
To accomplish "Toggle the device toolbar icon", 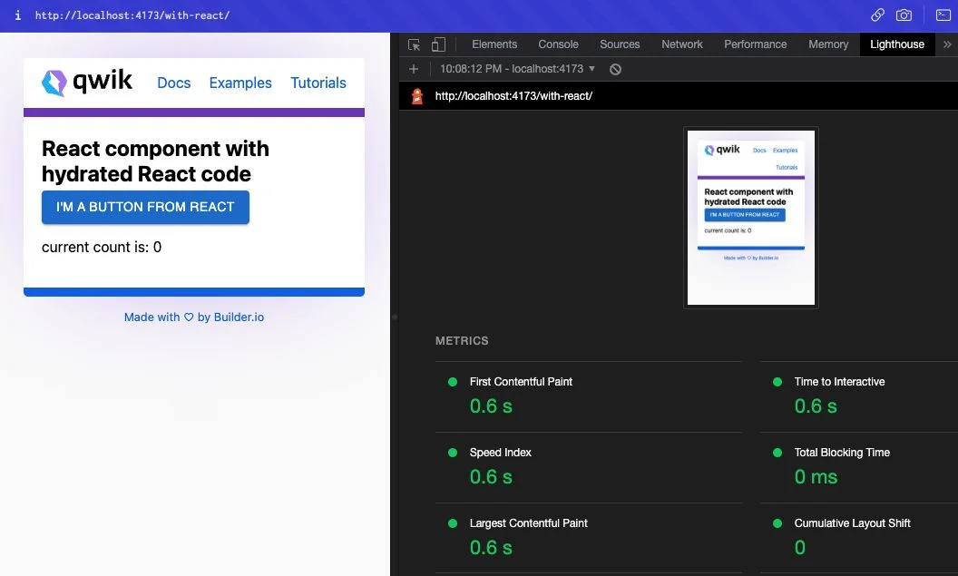I will tap(438, 44).
